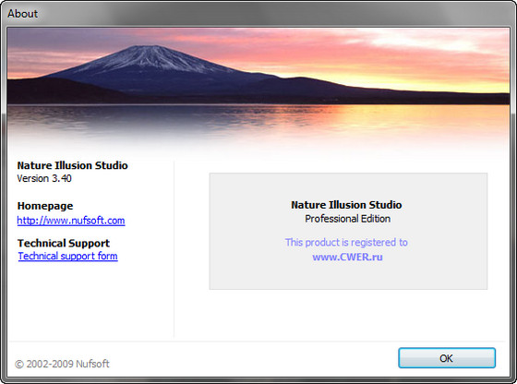Image resolution: width=517 pixels, height=384 pixels.
Task: Click 'Nature Illusion Studio' in the registration box
Action: tap(346, 205)
